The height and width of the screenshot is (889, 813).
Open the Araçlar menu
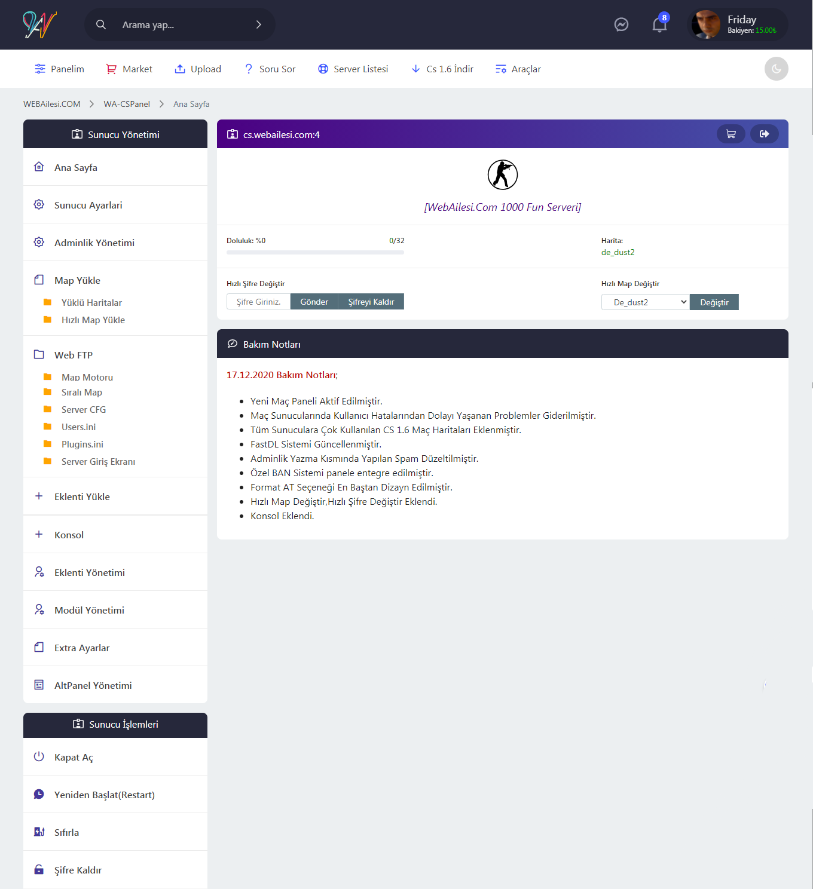(x=518, y=69)
